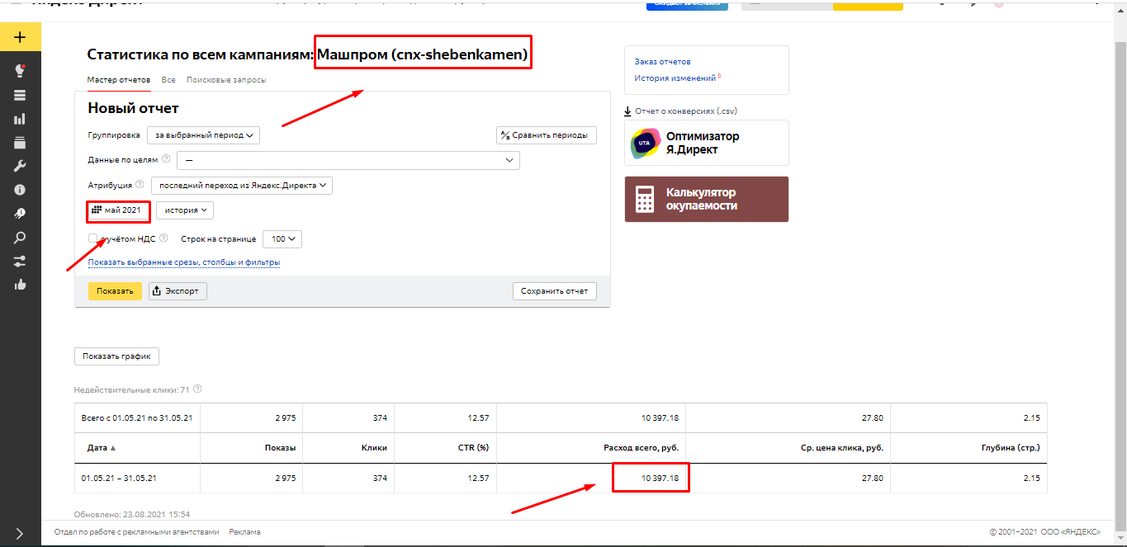This screenshot has height=547, width=1127.
Task: Open search via magnifier icon in sidebar
Action: pos(20,237)
